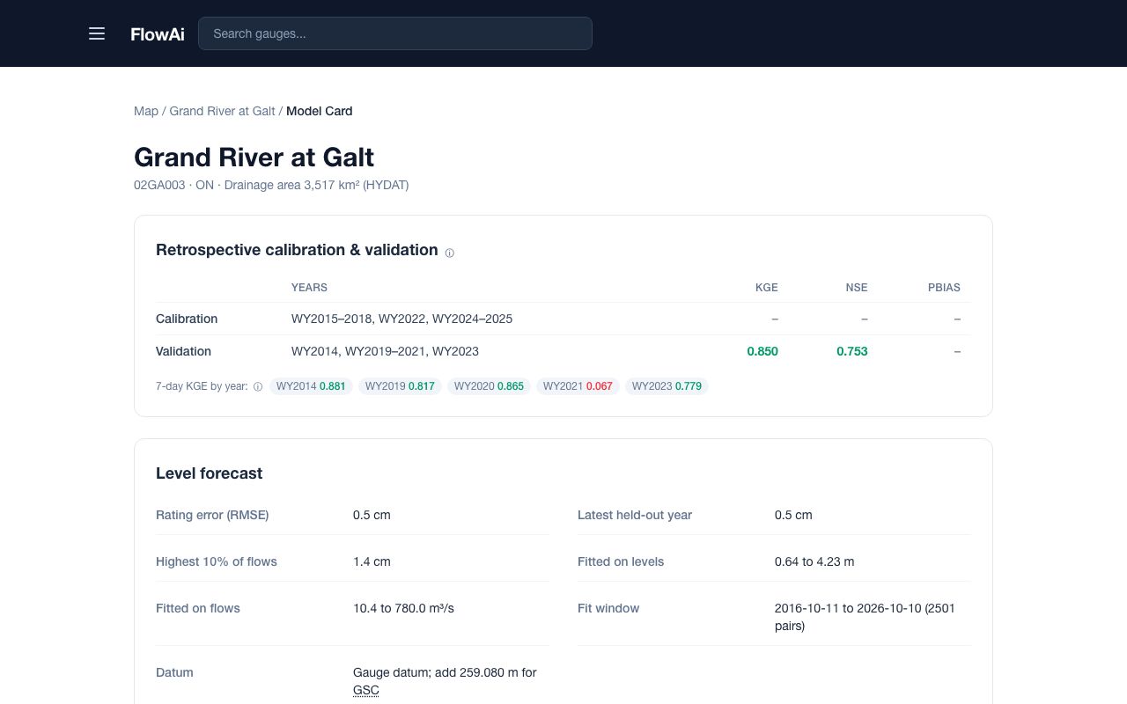Screen dimensions: 1127x704
Task: Click the Fit window label
Action: tap(608, 608)
